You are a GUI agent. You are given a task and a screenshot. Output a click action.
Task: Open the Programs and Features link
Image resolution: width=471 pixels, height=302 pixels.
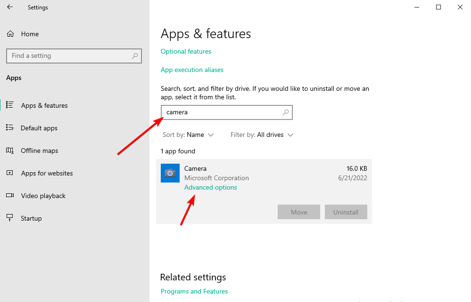[x=194, y=291]
